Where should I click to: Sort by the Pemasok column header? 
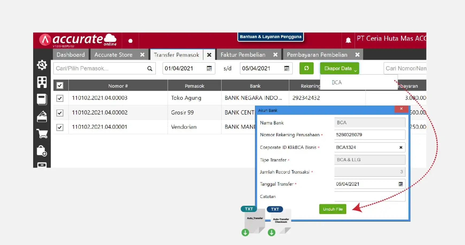(x=194, y=86)
